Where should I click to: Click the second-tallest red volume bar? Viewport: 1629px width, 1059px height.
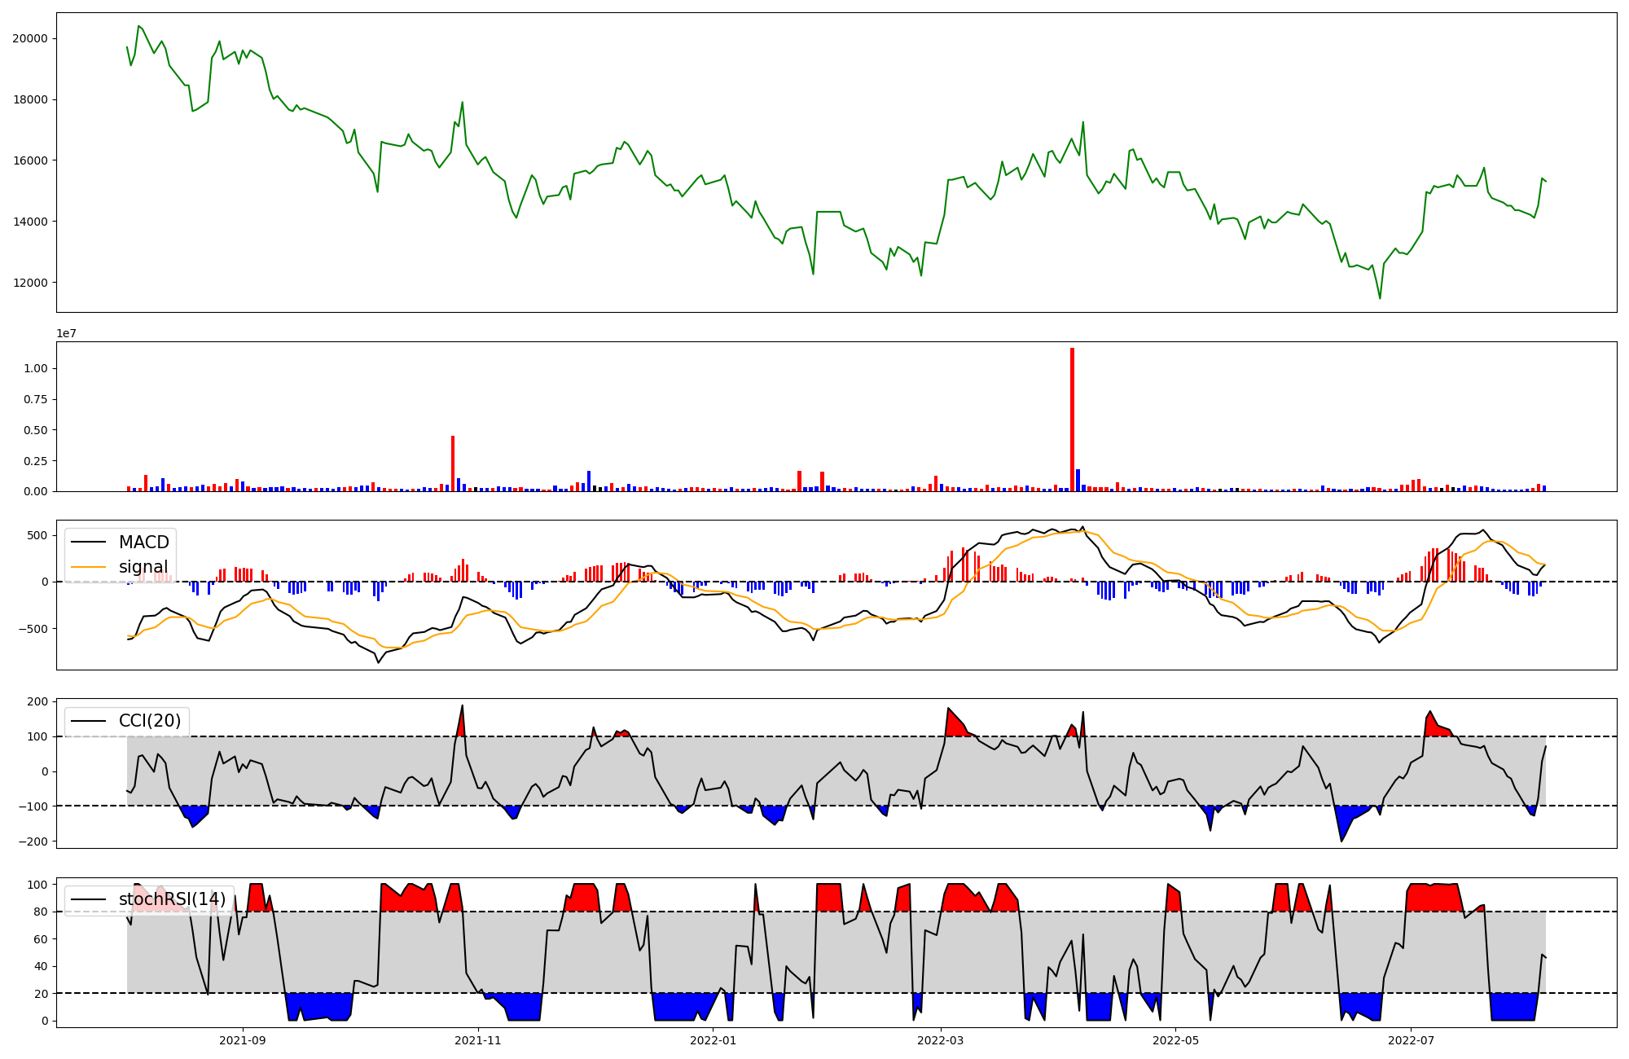453,464
